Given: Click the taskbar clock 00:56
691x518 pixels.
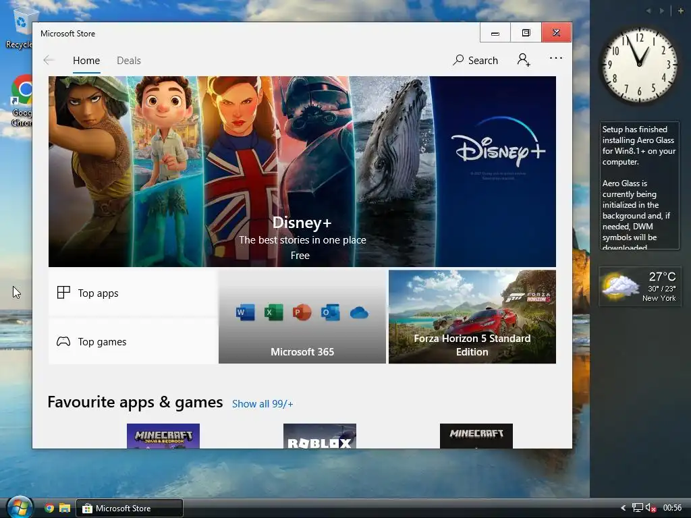Looking at the screenshot, I should click(x=672, y=508).
